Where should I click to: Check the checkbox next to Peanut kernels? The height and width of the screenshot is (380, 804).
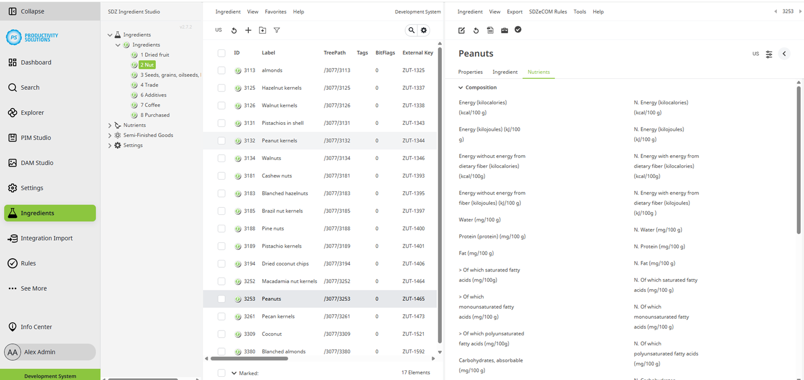click(x=221, y=140)
